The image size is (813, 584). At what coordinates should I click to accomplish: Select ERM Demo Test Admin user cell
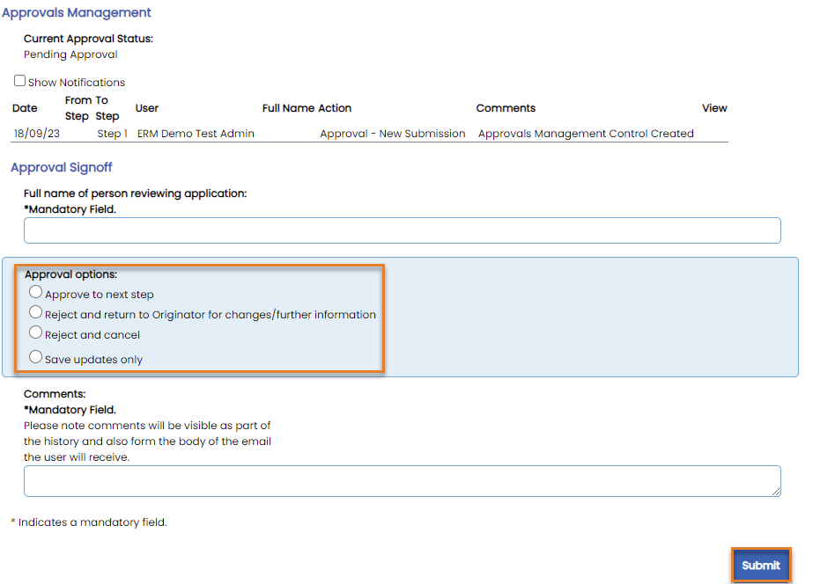pos(196,134)
